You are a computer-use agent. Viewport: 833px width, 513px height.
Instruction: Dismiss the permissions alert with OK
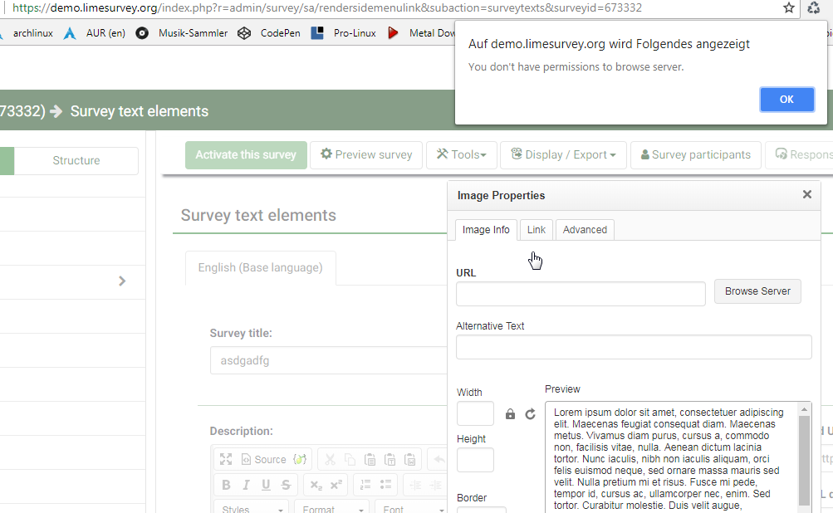tap(786, 99)
